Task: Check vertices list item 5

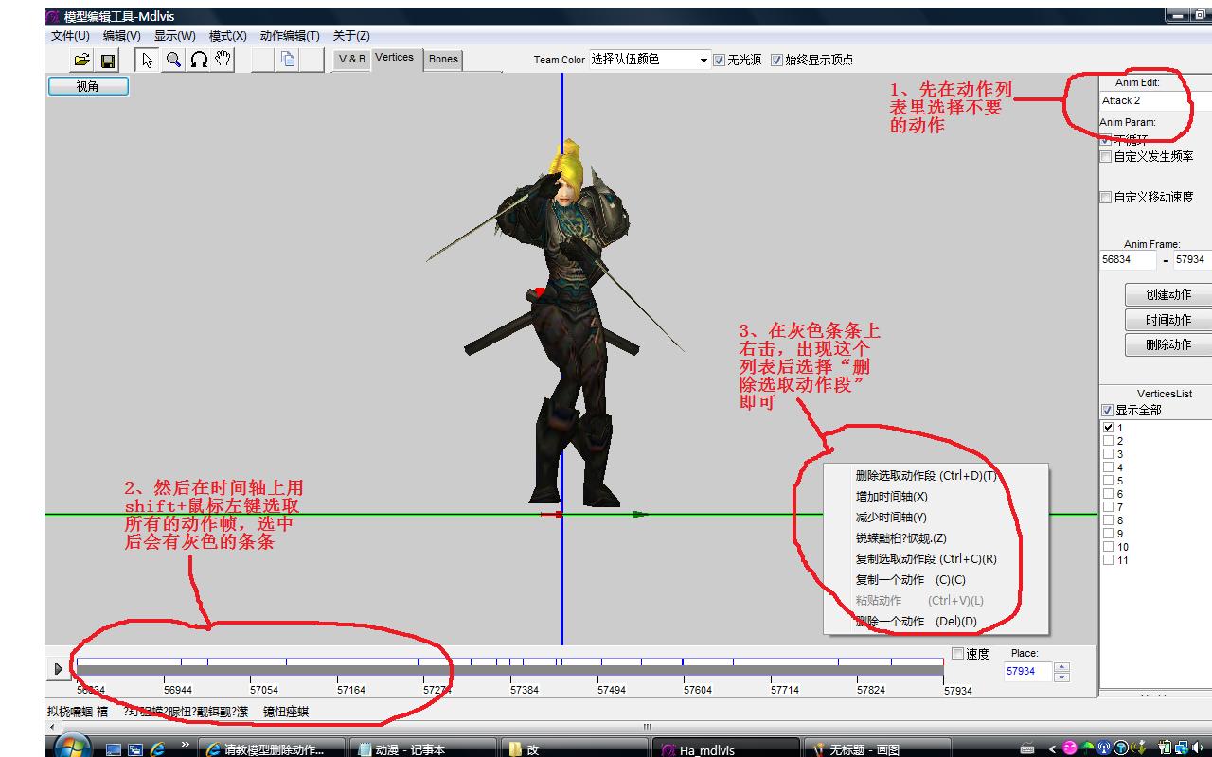Action: click(1109, 481)
